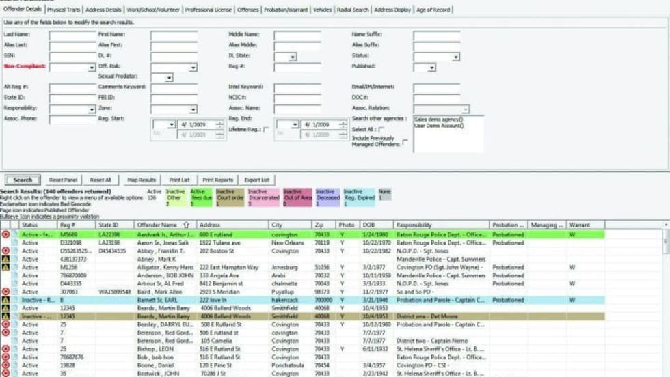The image size is (670, 377).
Task: Check Include Previously Managed Offenders
Action: (x=405, y=142)
